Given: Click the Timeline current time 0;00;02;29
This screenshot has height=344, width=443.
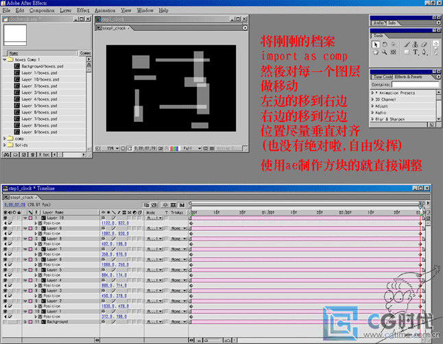Looking at the screenshot, I should tap(14, 205).
